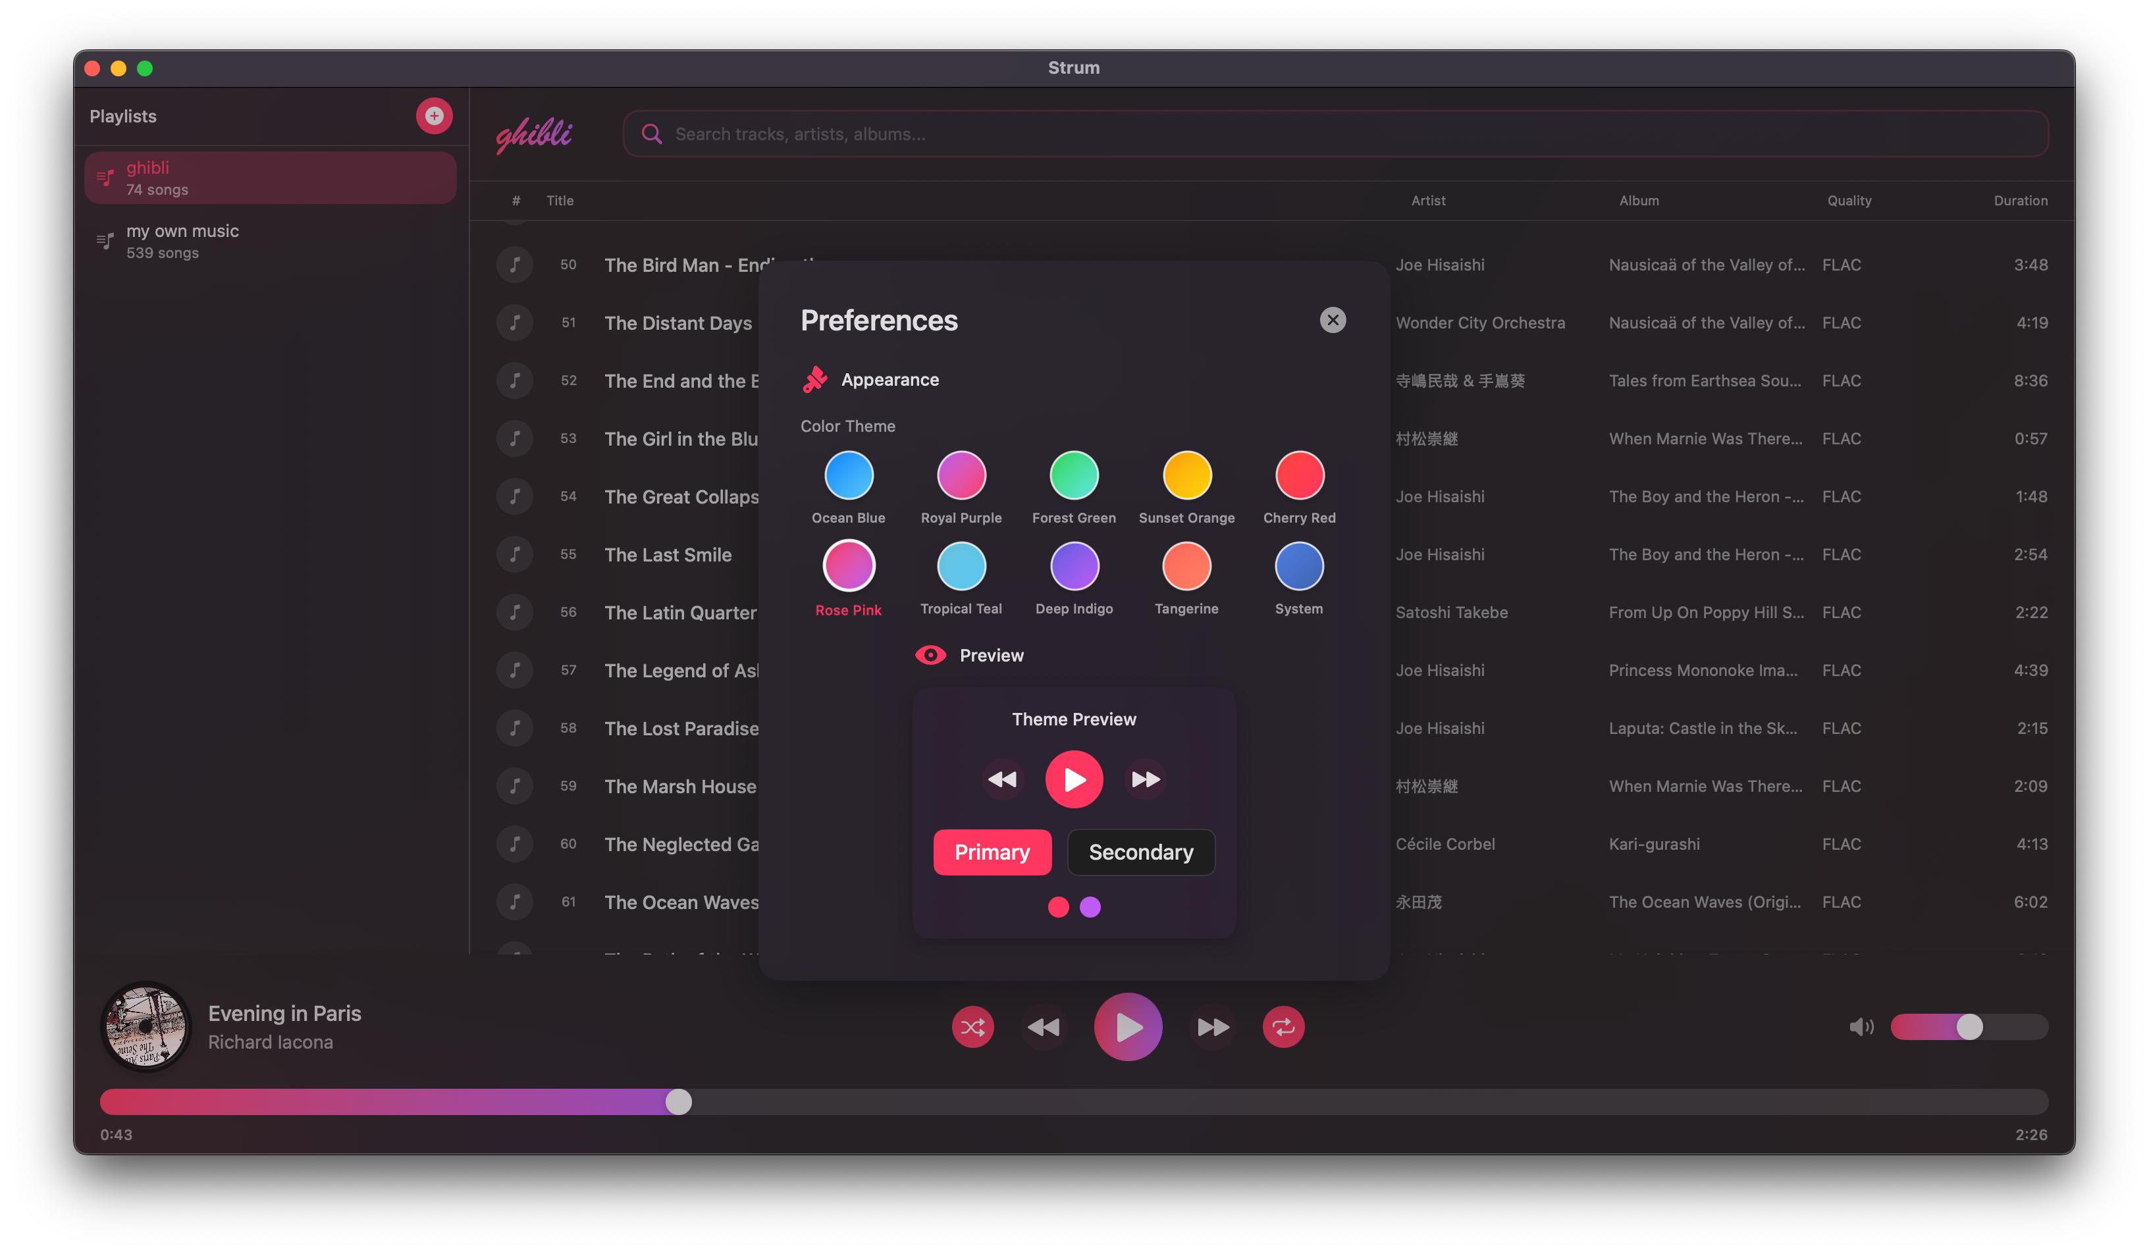This screenshot has width=2149, height=1252.
Task: Click note icon for The Last Smile
Action: pyautogui.click(x=515, y=554)
